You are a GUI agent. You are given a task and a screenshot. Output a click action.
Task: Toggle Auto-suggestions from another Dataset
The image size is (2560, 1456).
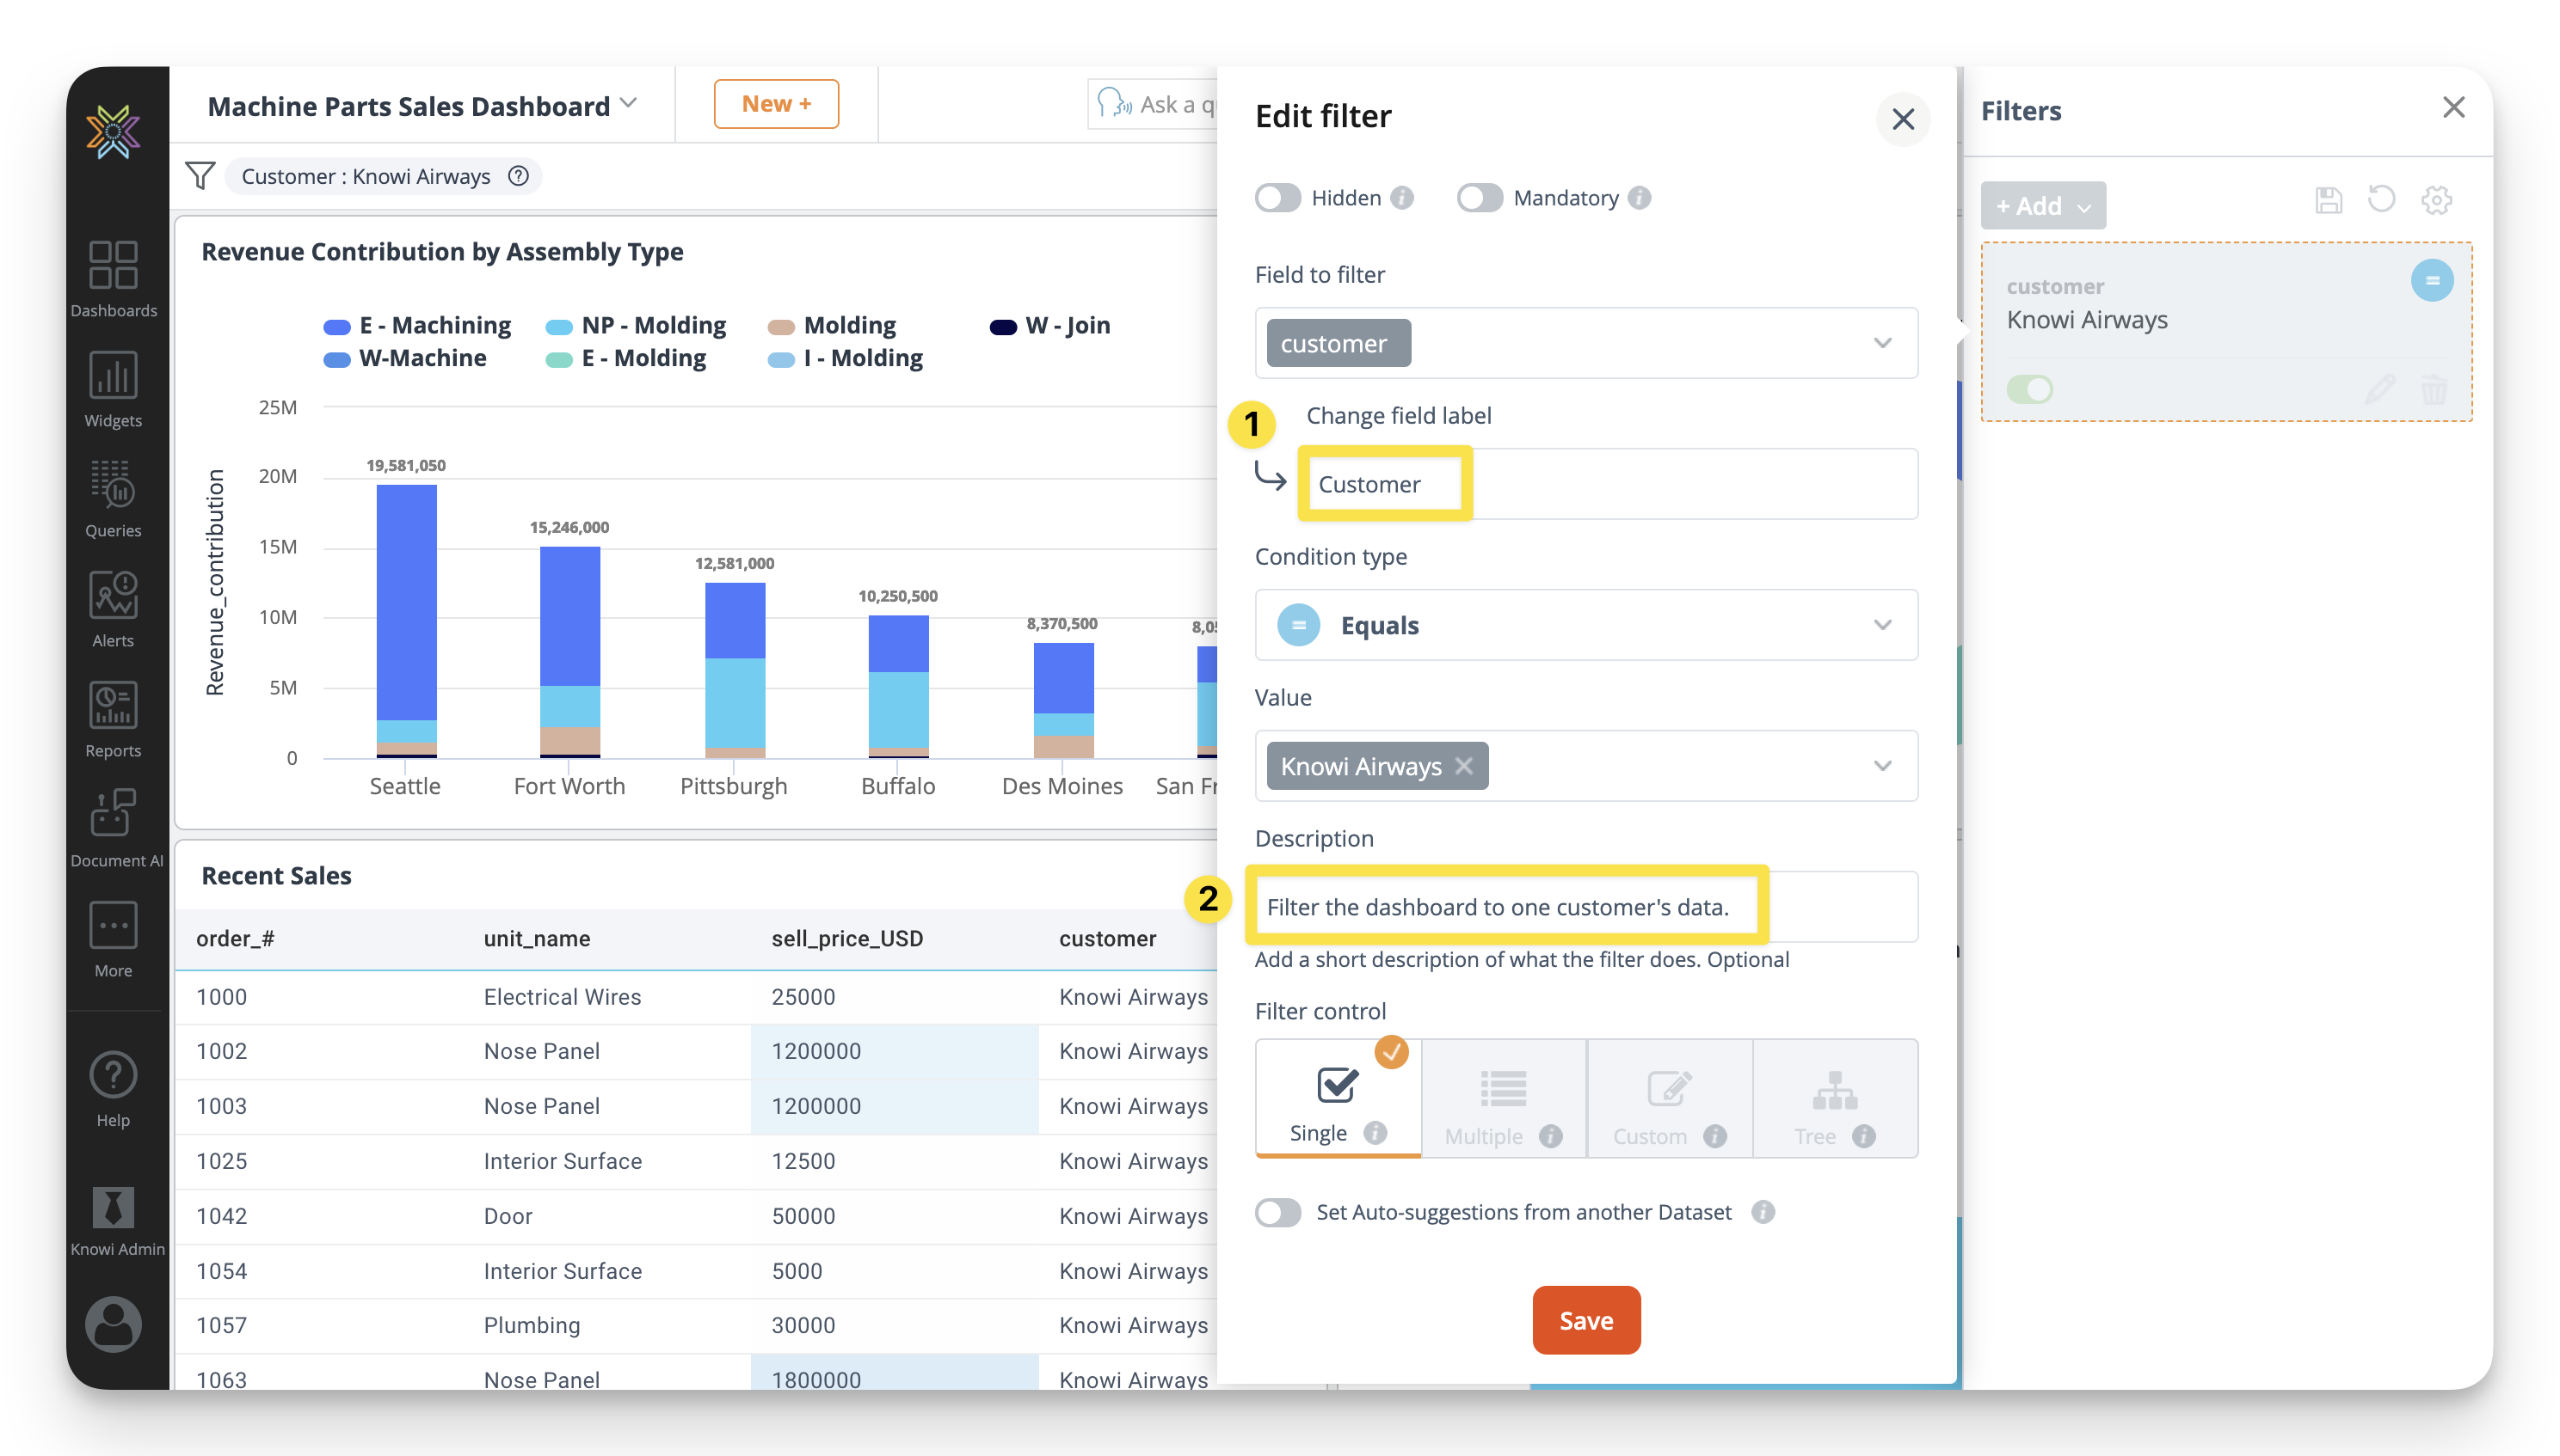coord(1278,1212)
